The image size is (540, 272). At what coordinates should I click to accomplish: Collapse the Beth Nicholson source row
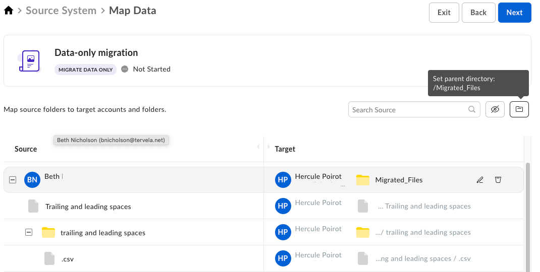pyautogui.click(x=13, y=180)
